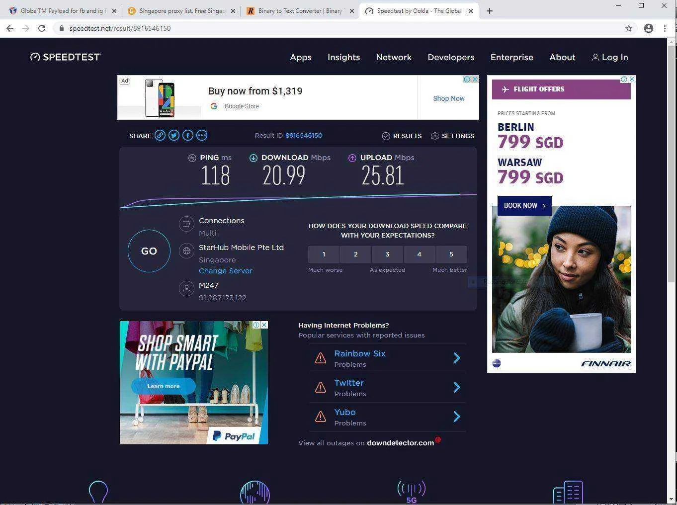677x505 pixels.
Task: Open the Insights menu
Action: click(x=343, y=57)
